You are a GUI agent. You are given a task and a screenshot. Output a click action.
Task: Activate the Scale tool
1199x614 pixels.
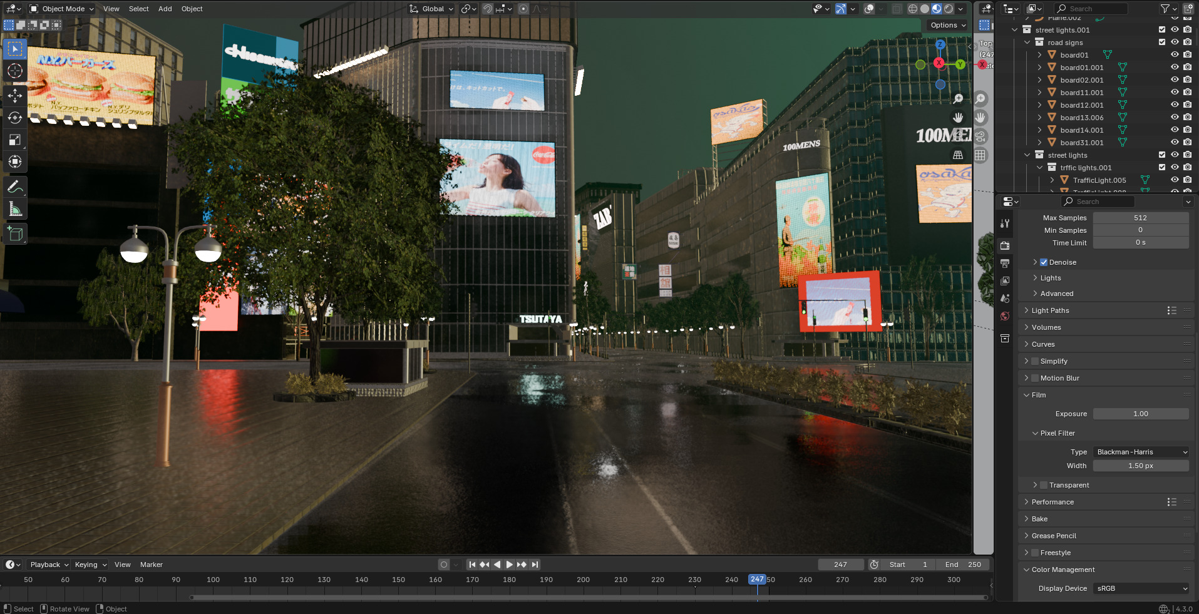coord(15,140)
